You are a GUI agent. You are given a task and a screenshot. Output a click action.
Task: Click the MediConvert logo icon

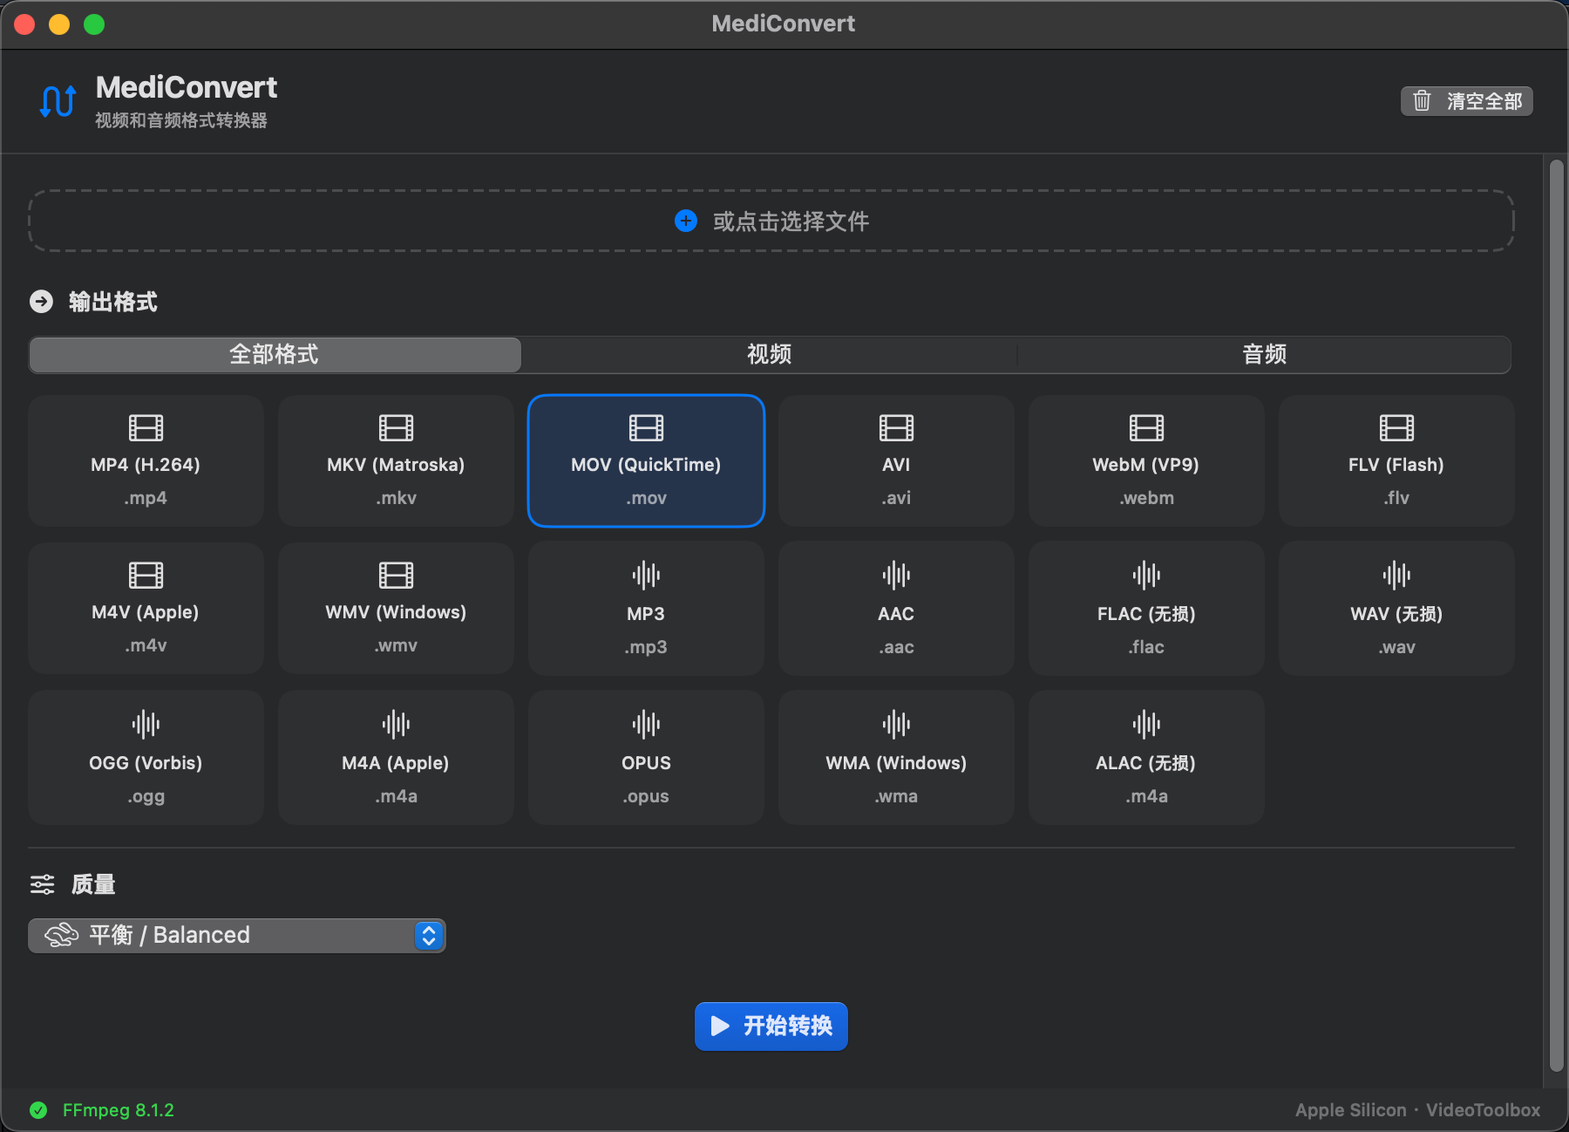[x=58, y=101]
